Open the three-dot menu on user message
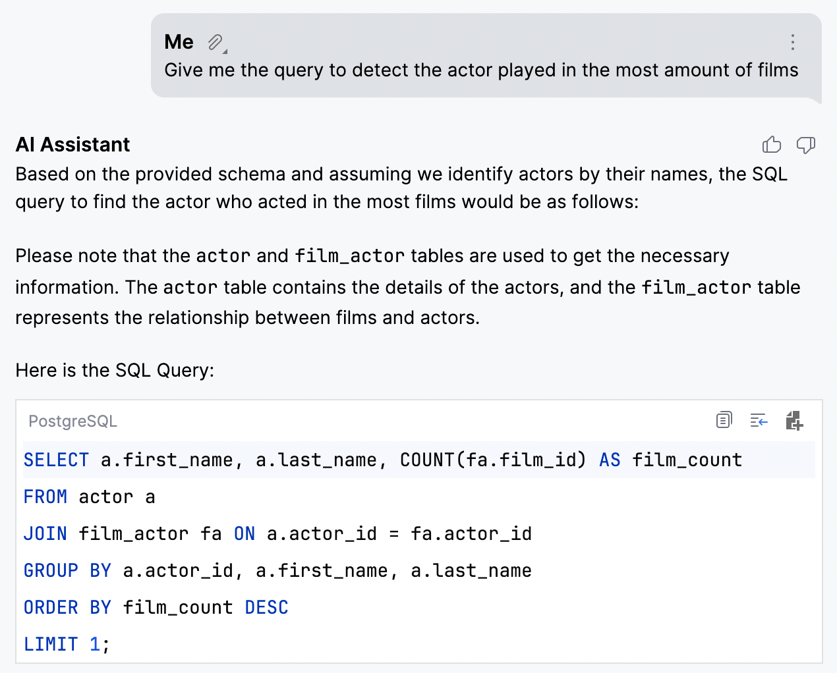This screenshot has width=837, height=673. coord(792,43)
